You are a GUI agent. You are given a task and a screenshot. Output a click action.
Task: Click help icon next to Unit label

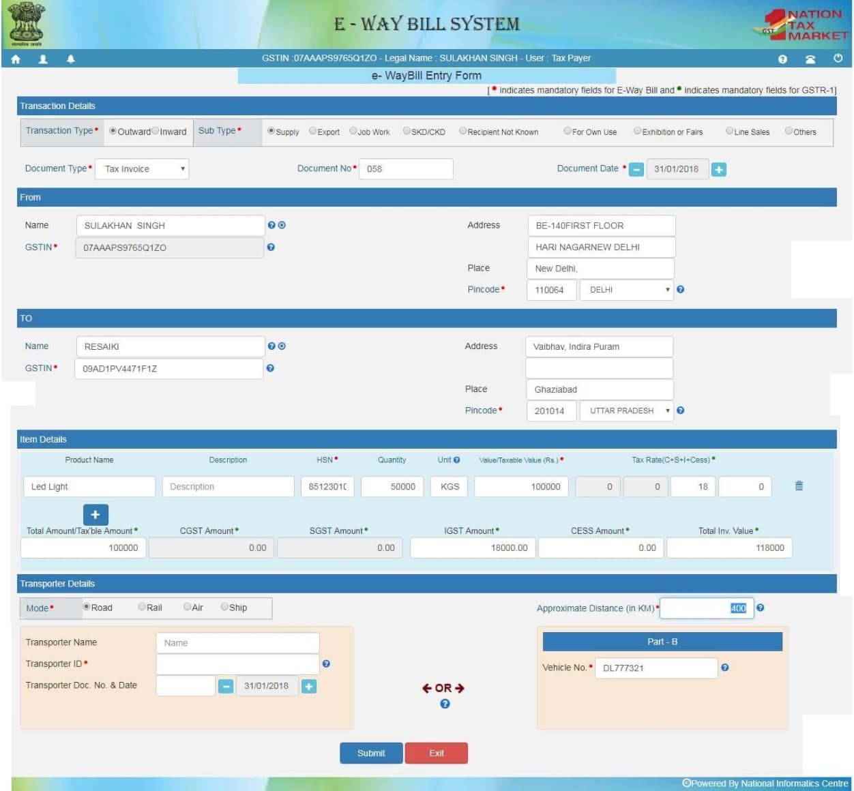click(456, 460)
